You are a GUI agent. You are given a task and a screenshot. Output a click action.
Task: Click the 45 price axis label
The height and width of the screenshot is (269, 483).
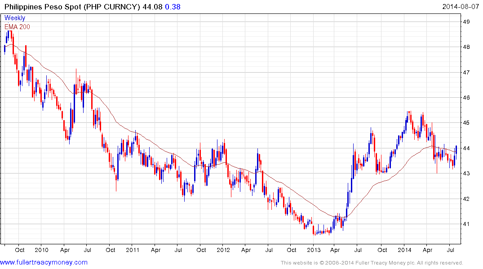(466, 123)
